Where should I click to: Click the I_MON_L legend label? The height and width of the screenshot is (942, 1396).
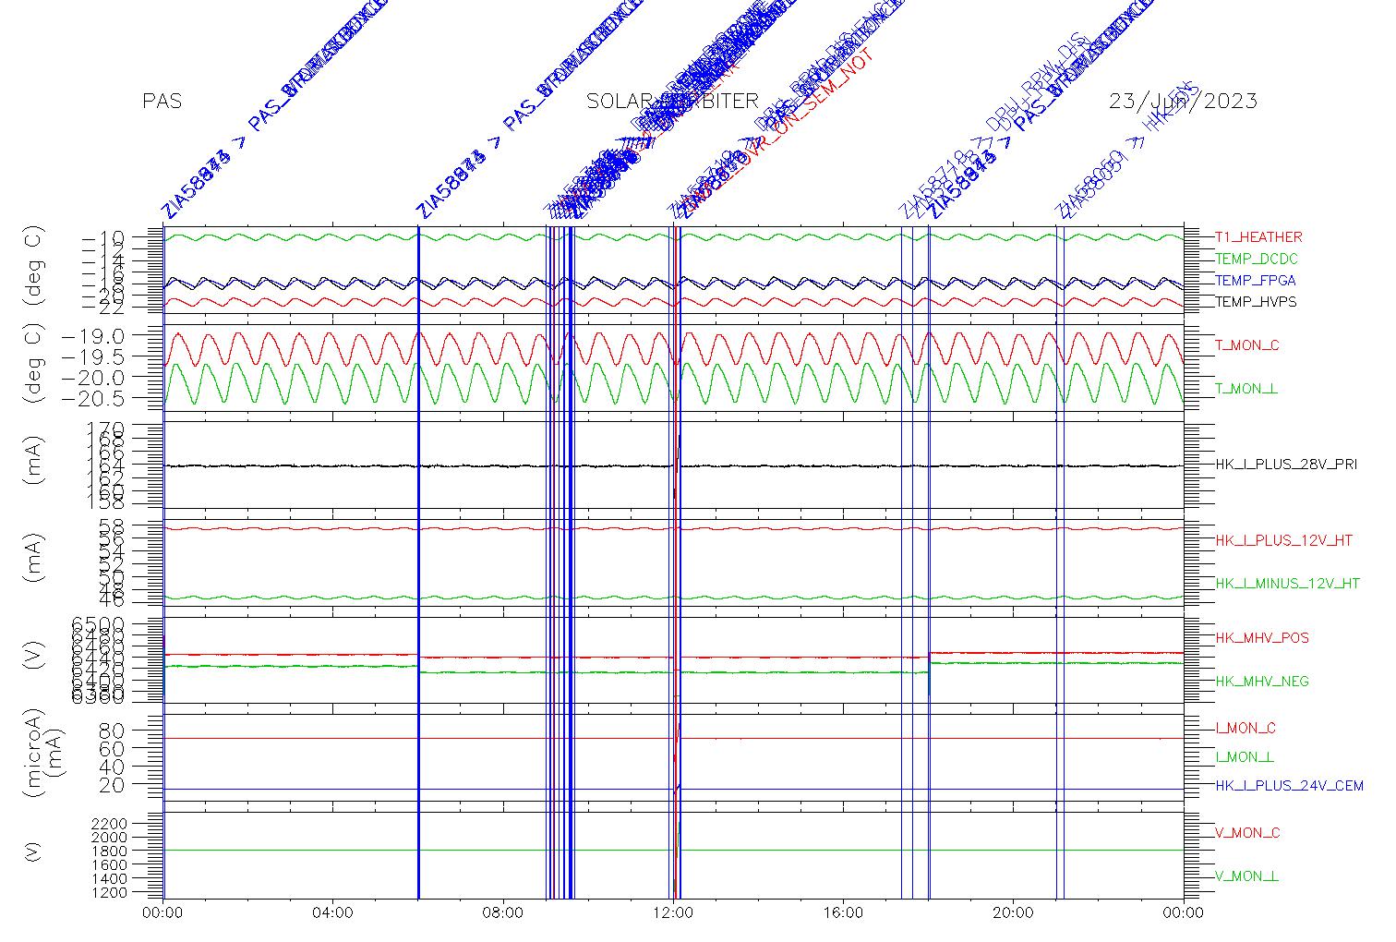tap(1245, 757)
